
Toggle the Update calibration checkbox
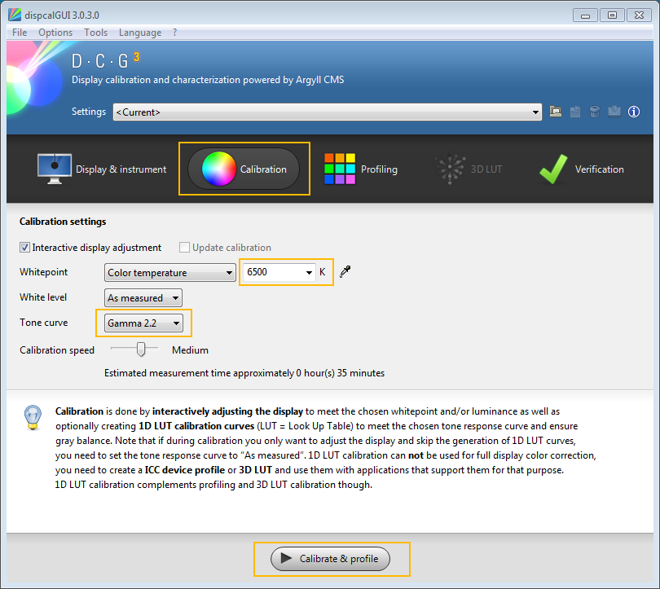coord(185,248)
